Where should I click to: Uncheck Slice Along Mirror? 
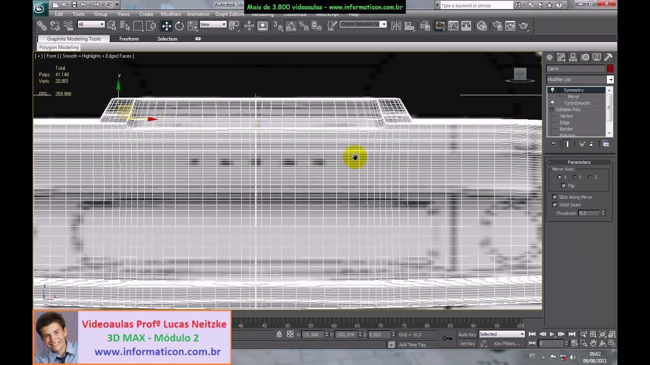pyautogui.click(x=555, y=197)
